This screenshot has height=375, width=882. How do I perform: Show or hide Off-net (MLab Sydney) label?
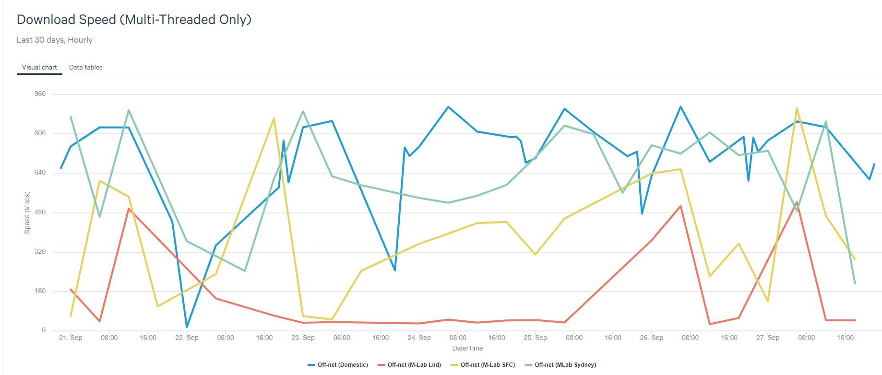click(565, 365)
